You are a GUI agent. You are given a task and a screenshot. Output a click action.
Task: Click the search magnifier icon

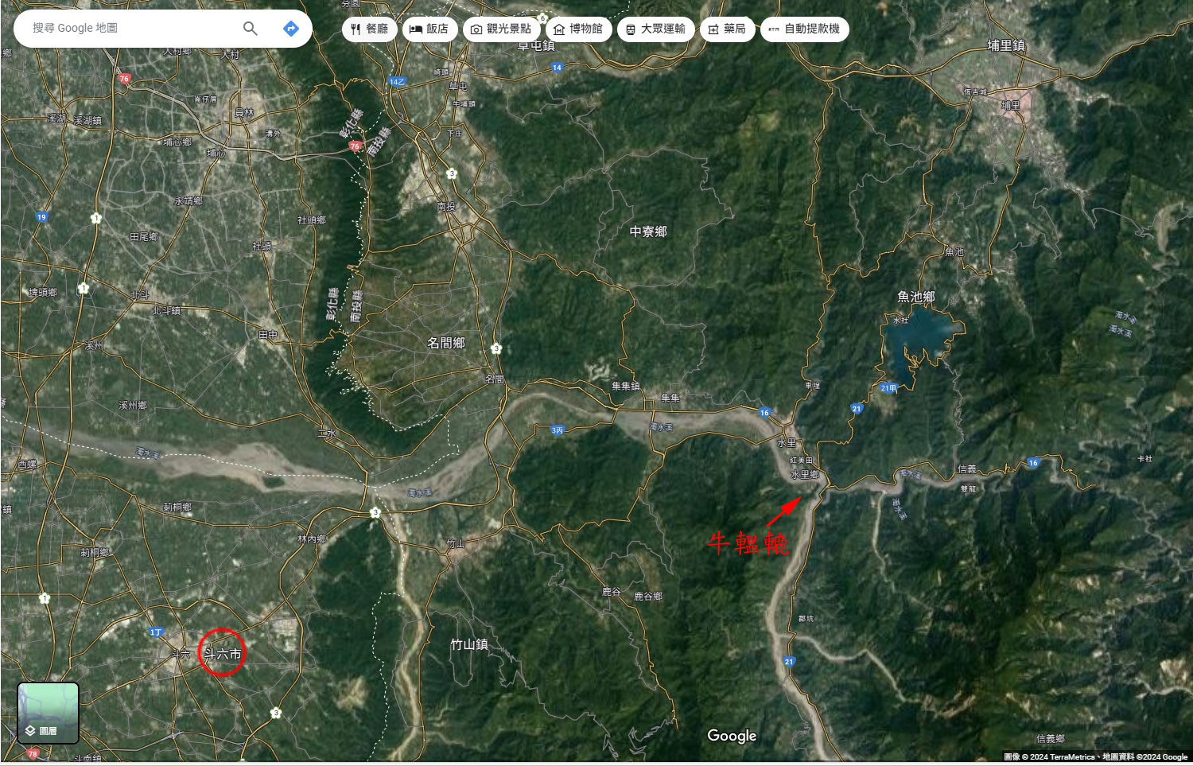tap(250, 29)
